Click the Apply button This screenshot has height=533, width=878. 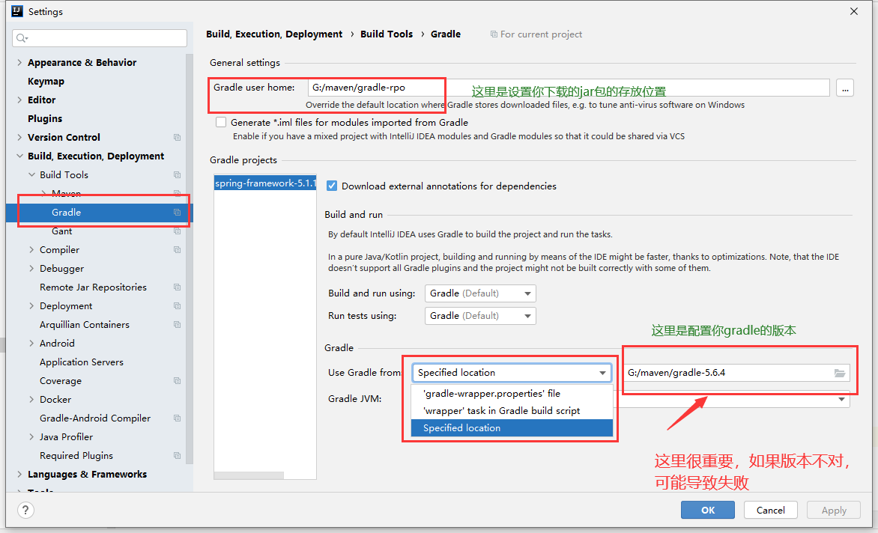[834, 510]
